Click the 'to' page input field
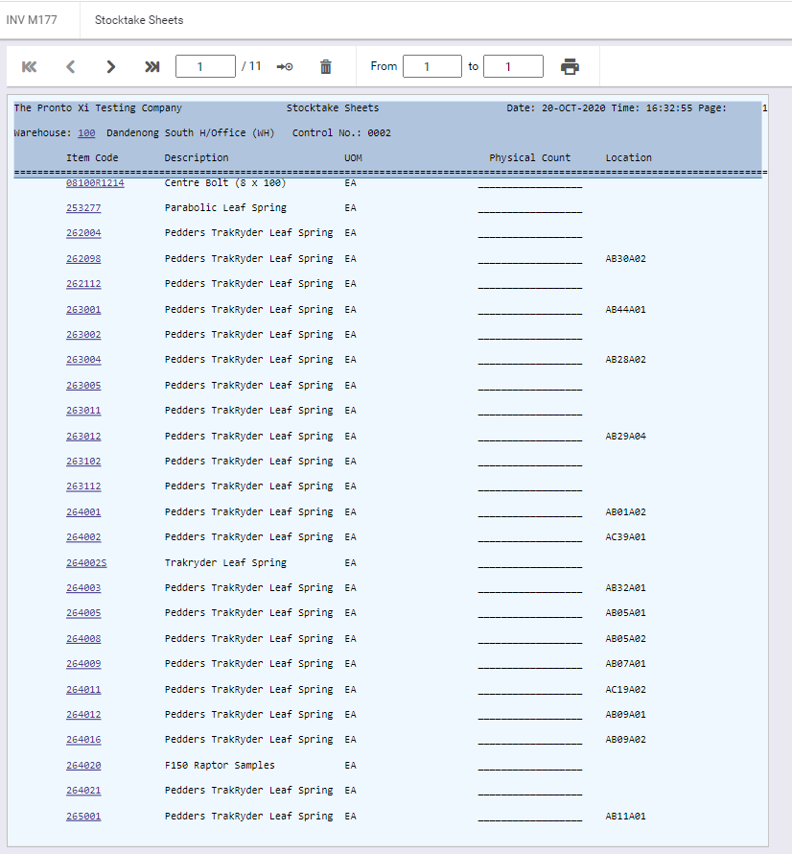This screenshot has height=854, width=792. click(513, 66)
